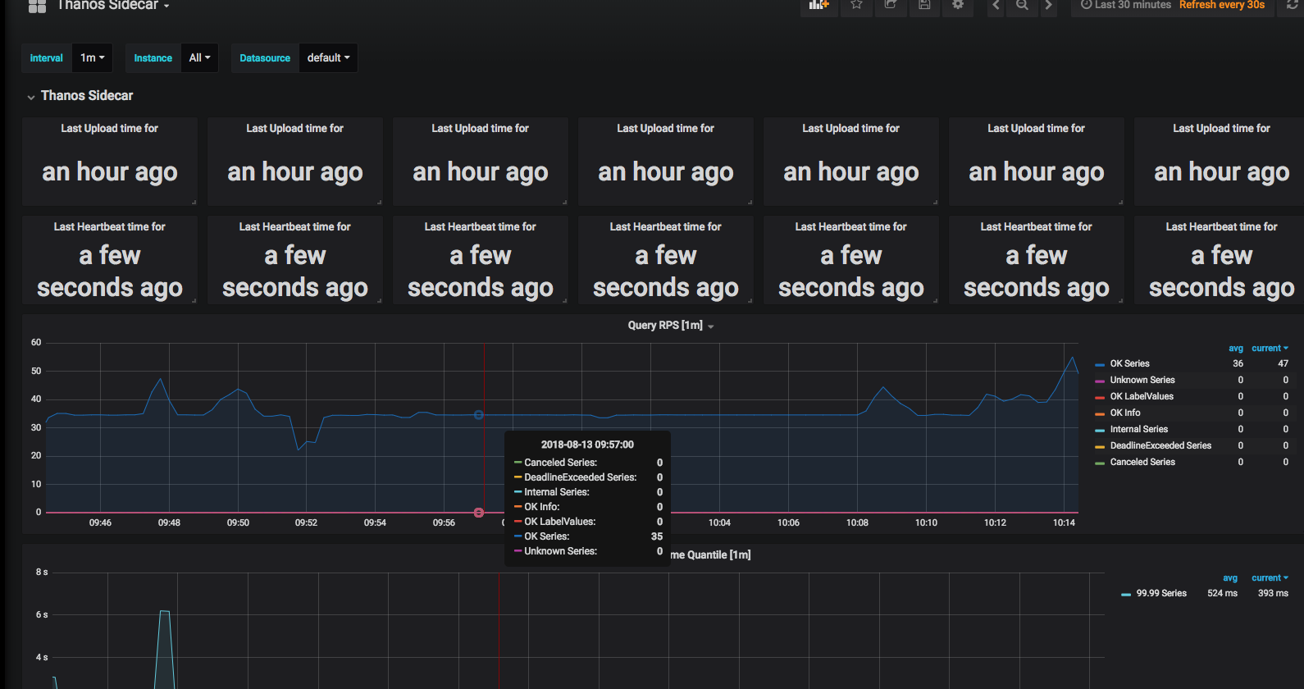Open color picker for Unknown Series swatch
This screenshot has height=689, width=1304.
(1100, 381)
